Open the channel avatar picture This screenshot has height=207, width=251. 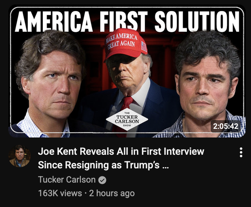click(20, 156)
